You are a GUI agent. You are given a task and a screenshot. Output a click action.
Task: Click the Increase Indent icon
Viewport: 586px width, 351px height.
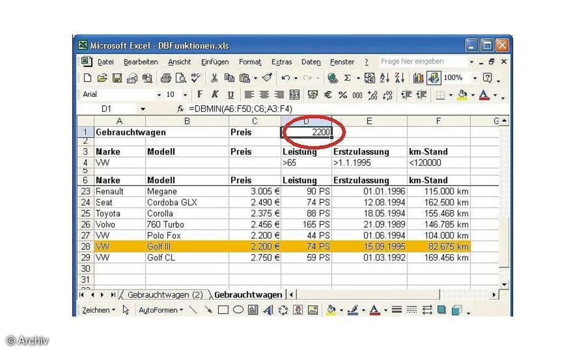point(421,95)
